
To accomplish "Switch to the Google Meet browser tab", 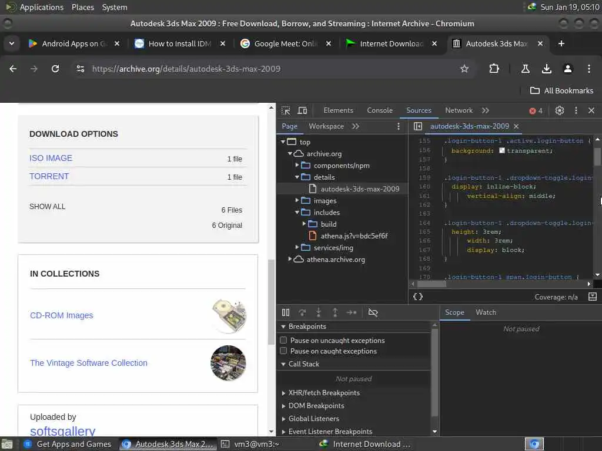I will click(286, 43).
